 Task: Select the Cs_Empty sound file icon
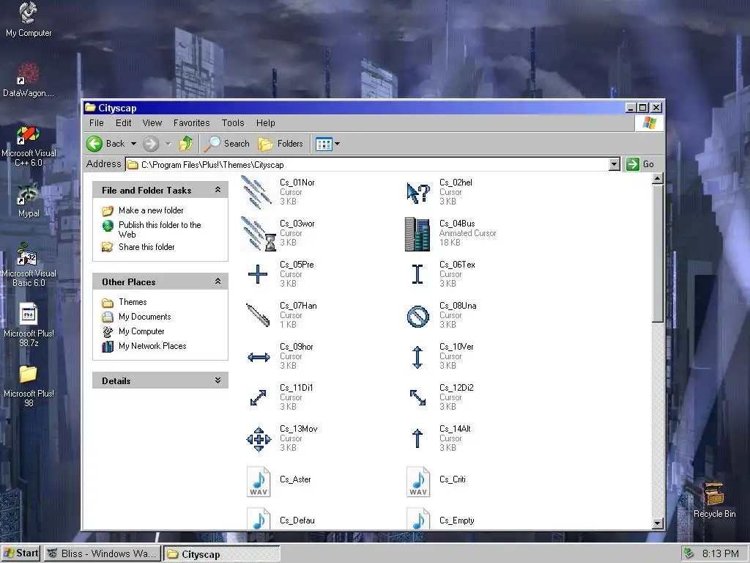tap(418, 518)
